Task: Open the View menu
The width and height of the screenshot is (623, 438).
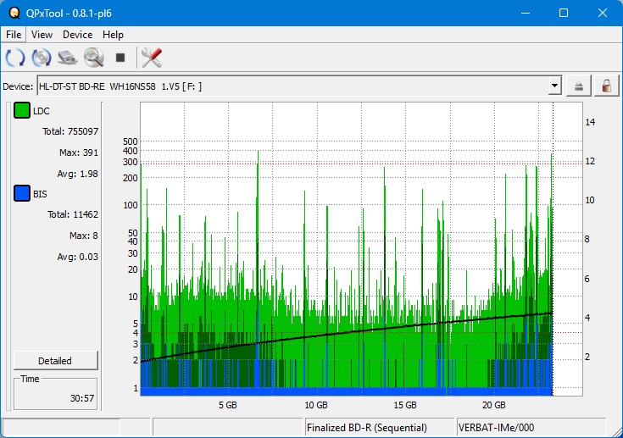Action: (42, 35)
